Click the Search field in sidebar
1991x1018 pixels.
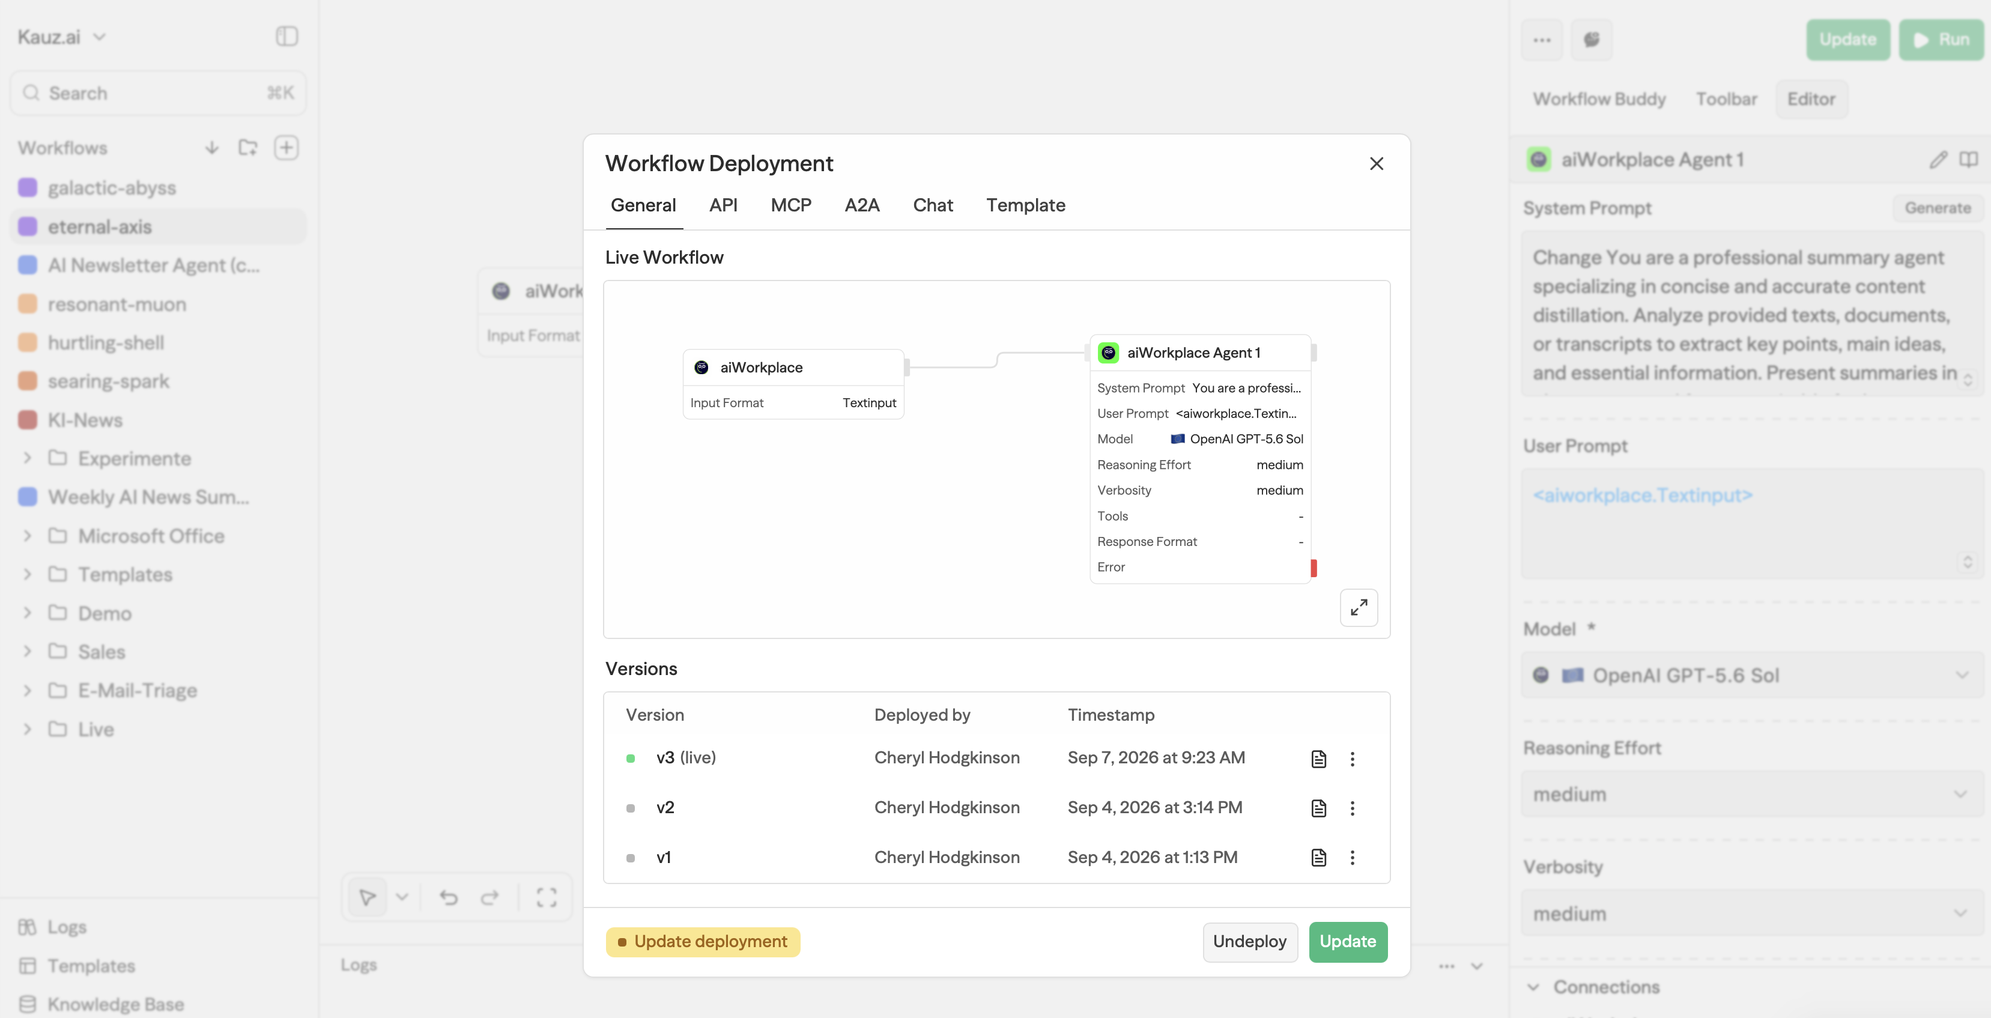[159, 92]
